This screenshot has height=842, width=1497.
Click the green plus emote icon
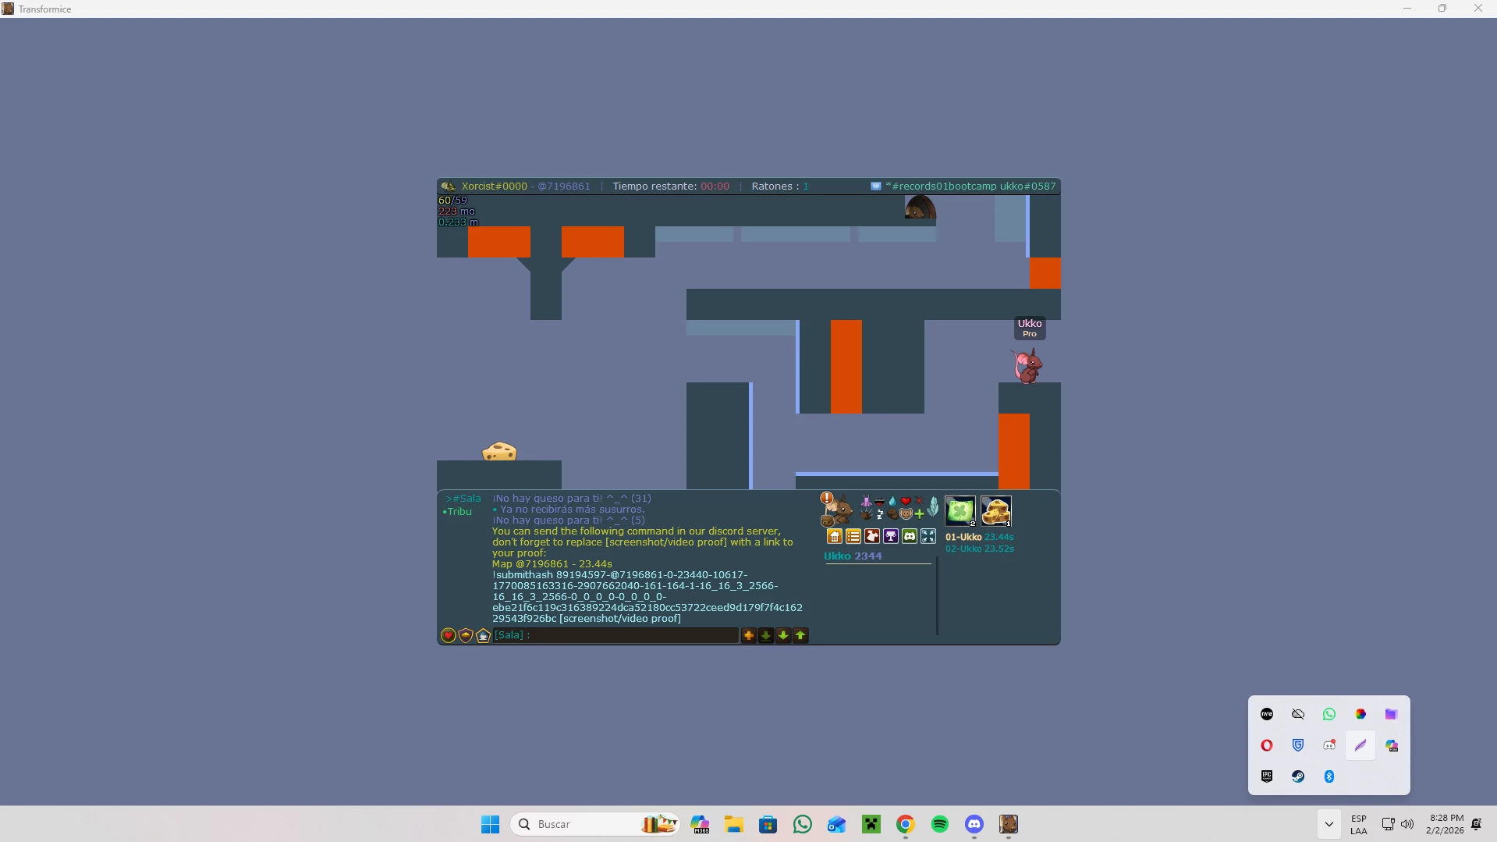919,514
